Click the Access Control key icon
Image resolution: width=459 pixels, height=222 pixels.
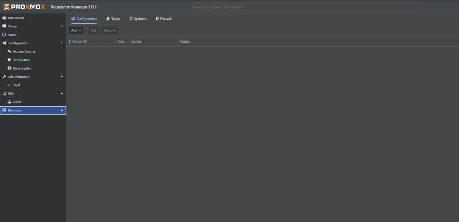tap(9, 51)
